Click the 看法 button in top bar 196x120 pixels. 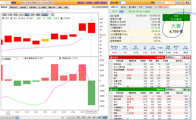24,3
